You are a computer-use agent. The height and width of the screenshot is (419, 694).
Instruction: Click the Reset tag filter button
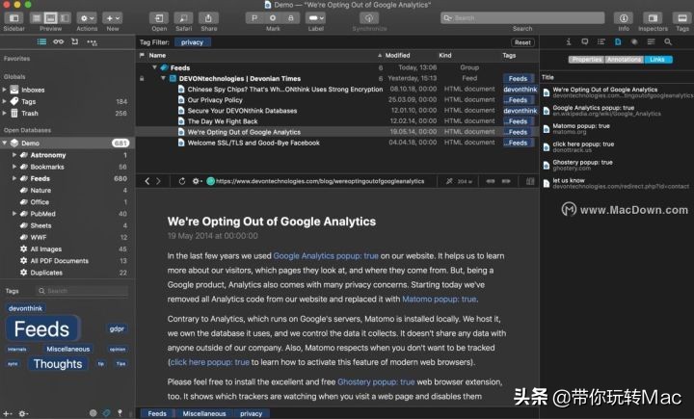click(x=522, y=42)
